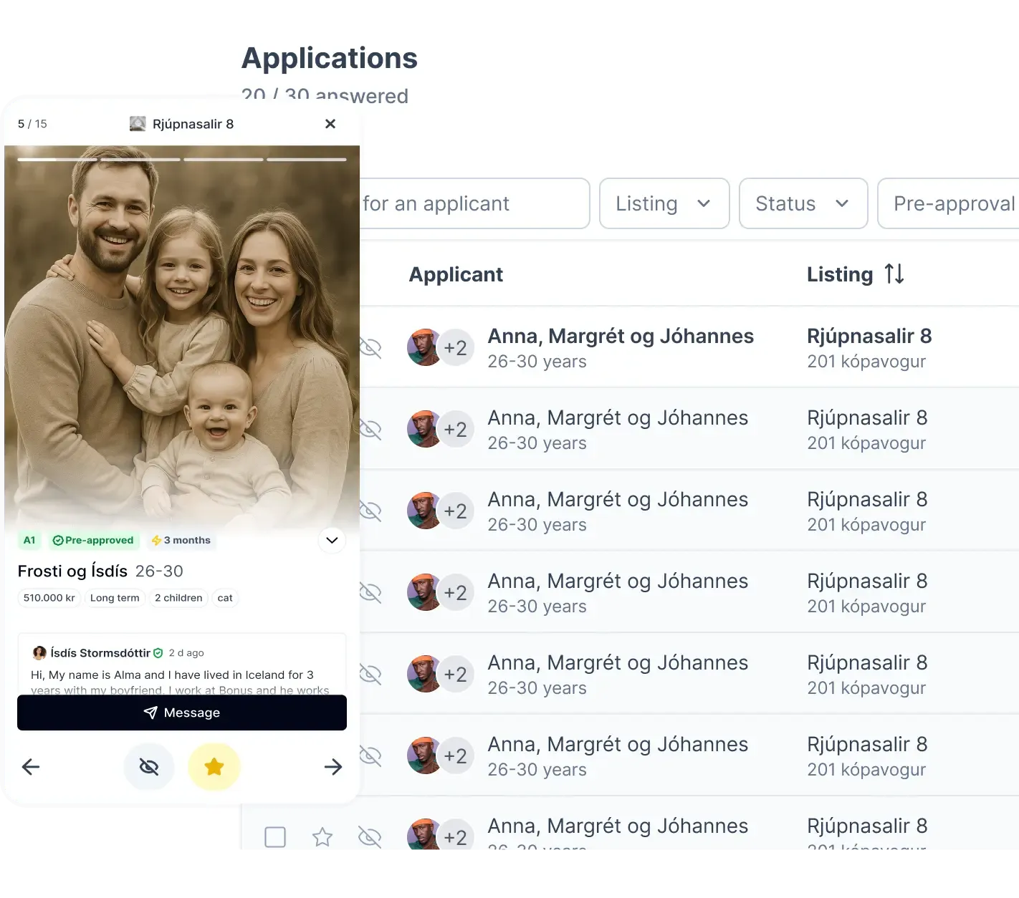Click the hide applicant eye-slash button
Image resolution: width=1019 pixels, height=898 pixels.
pos(149,767)
